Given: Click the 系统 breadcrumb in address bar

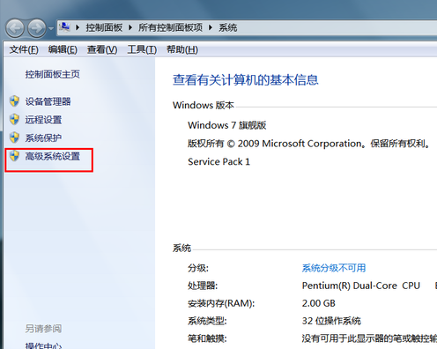Looking at the screenshot, I should coord(227,27).
